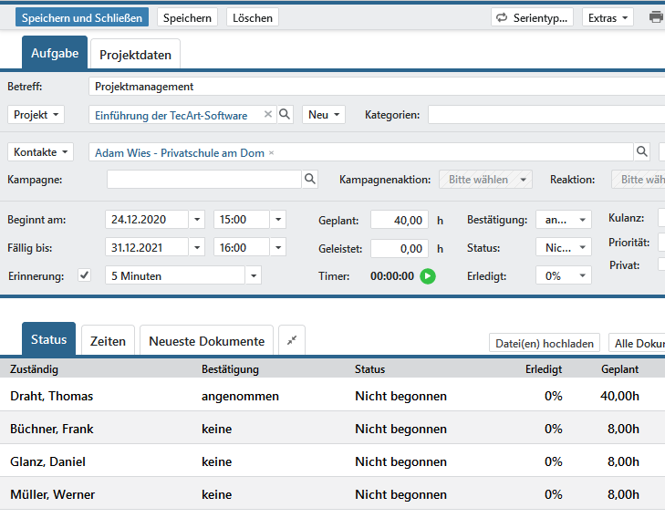
Task: Click the Geplant column header
Action: [x=619, y=369]
